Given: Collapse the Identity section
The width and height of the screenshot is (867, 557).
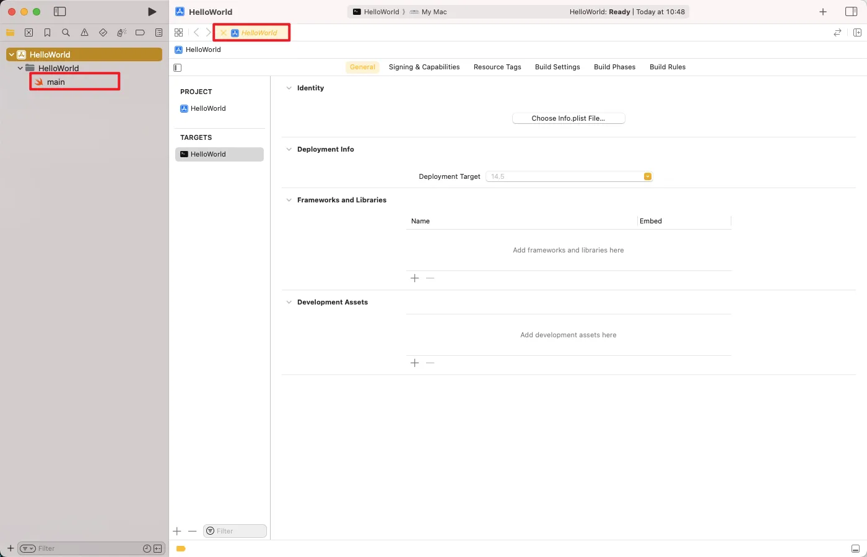Looking at the screenshot, I should point(289,88).
